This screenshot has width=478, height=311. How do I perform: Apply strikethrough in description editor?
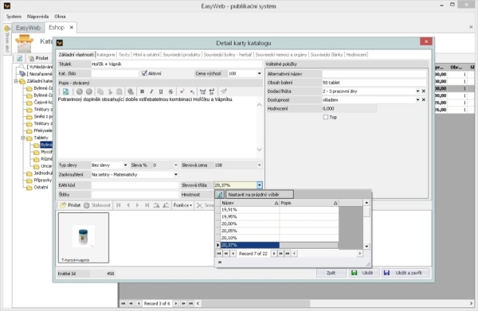pos(170,91)
